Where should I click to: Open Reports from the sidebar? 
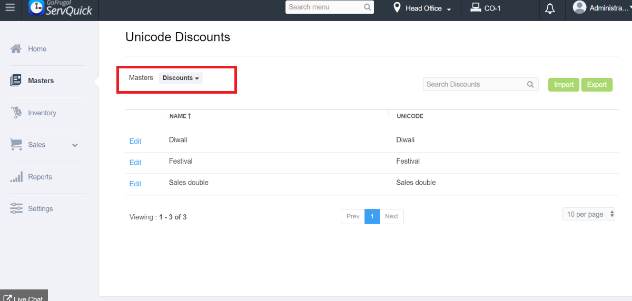[39, 177]
